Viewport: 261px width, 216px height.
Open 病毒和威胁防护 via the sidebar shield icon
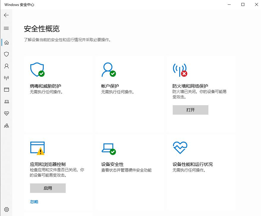(x=6, y=54)
